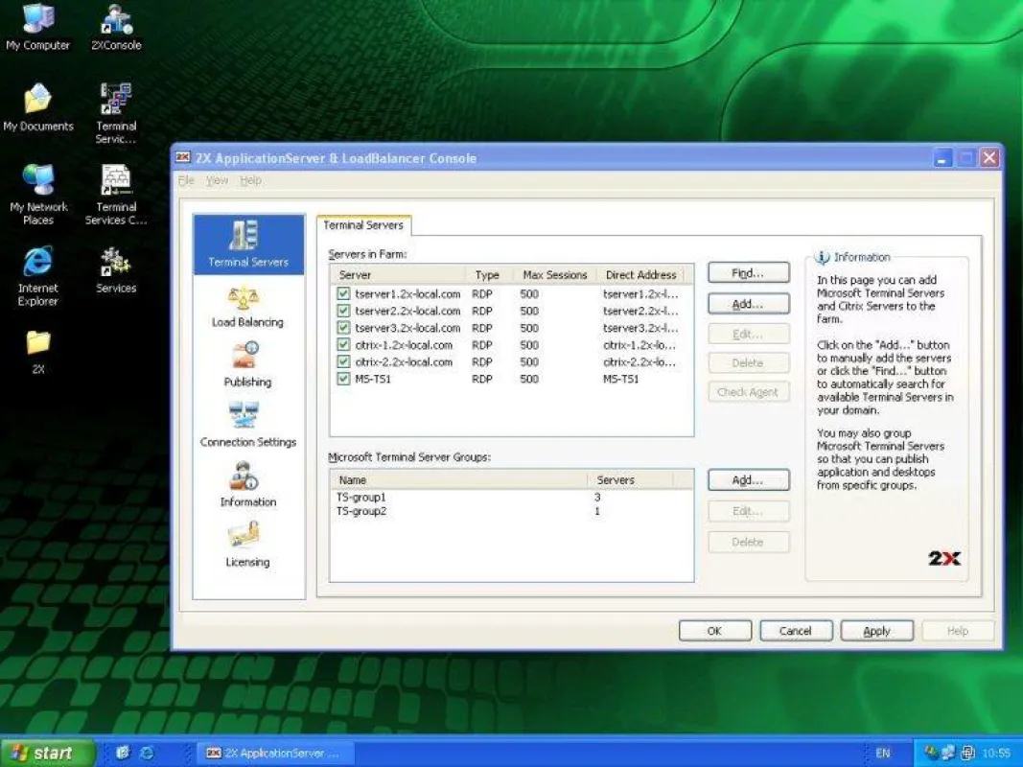Select My Network Places icon
This screenshot has height=767, width=1023.
tap(37, 195)
